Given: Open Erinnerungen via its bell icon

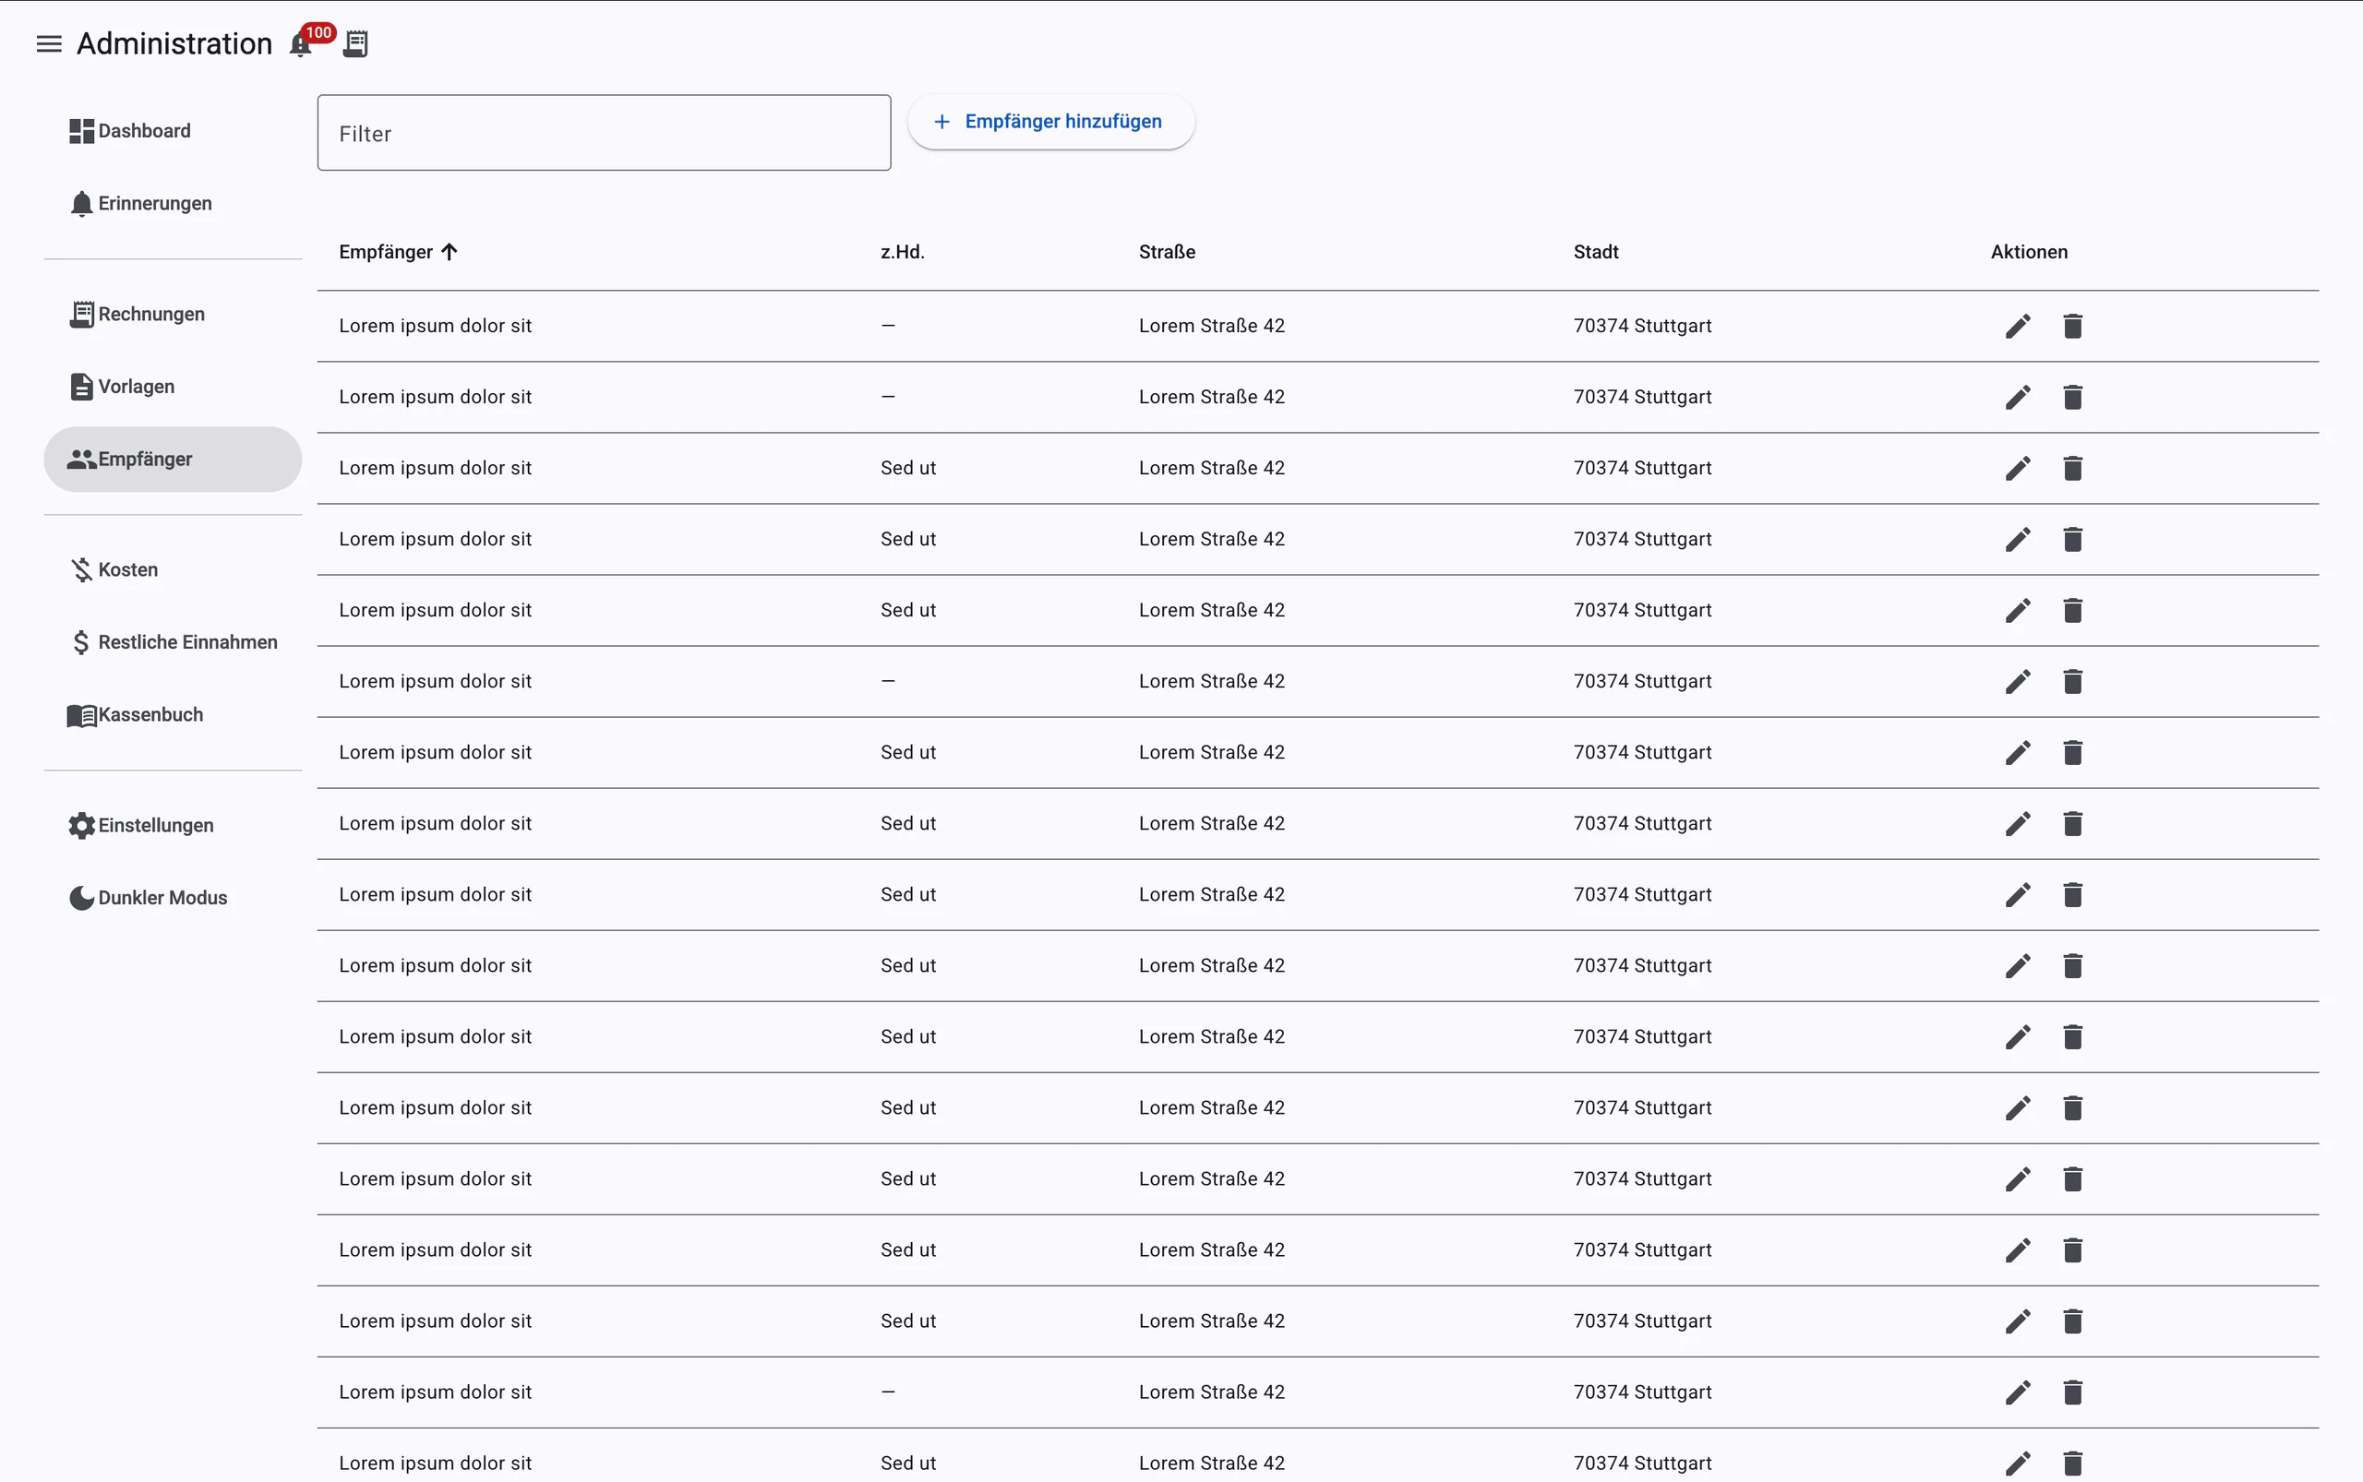Looking at the screenshot, I should 81,204.
